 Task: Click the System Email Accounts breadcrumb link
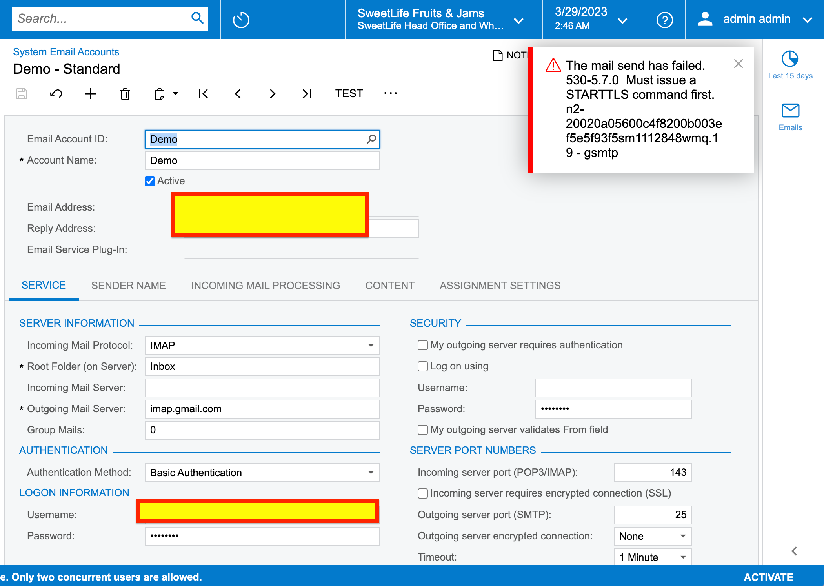click(66, 52)
